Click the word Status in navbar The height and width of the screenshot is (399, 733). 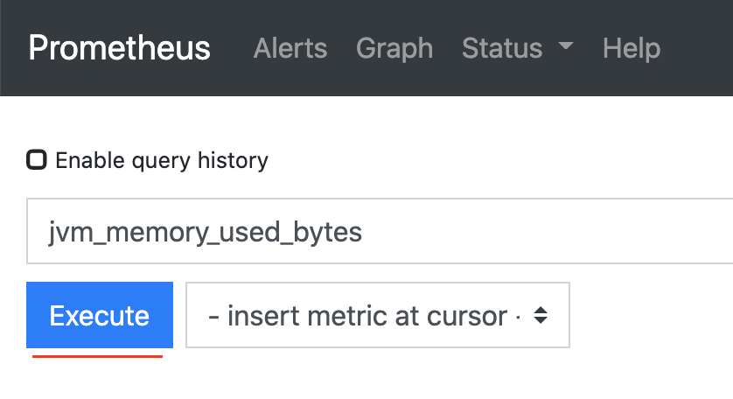coord(502,48)
